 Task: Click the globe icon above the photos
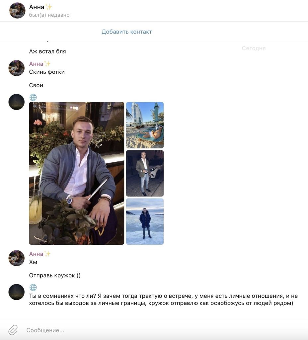click(x=33, y=97)
